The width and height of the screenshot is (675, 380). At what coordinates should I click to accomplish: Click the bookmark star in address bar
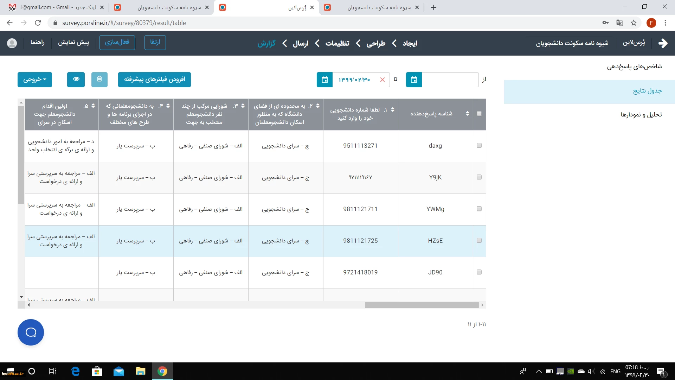pyautogui.click(x=634, y=23)
